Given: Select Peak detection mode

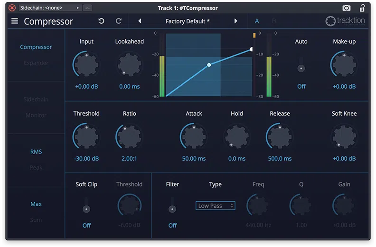Looking at the screenshot, I should point(36,167).
